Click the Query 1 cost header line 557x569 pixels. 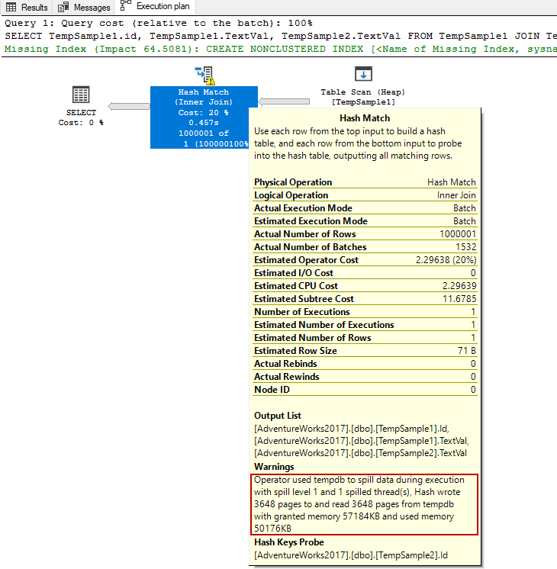coord(158,23)
